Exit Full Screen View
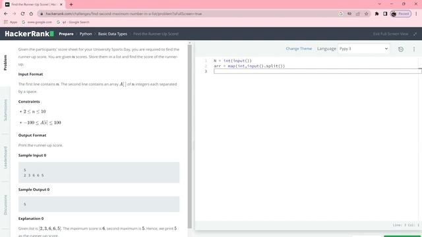This screenshot has width=422, height=237. point(390,34)
